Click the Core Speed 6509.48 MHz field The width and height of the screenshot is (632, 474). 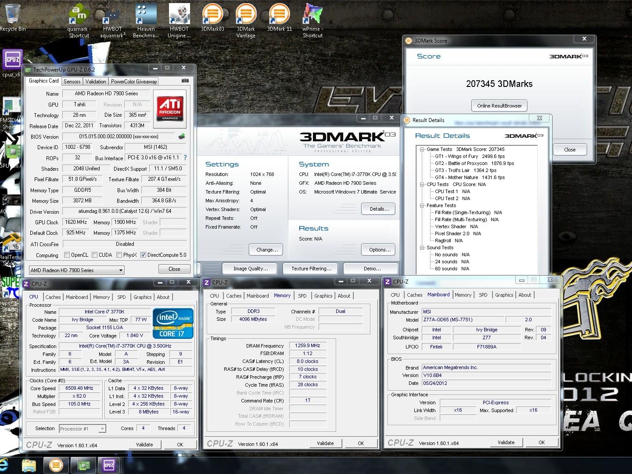pyautogui.click(x=79, y=388)
